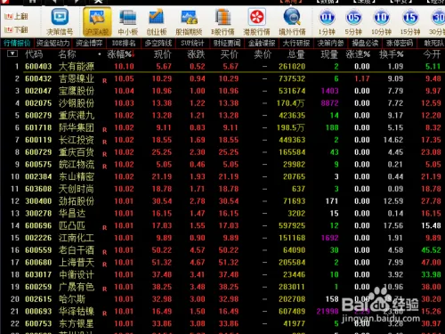Switch to the 操盘必读 tab

pos(365,43)
